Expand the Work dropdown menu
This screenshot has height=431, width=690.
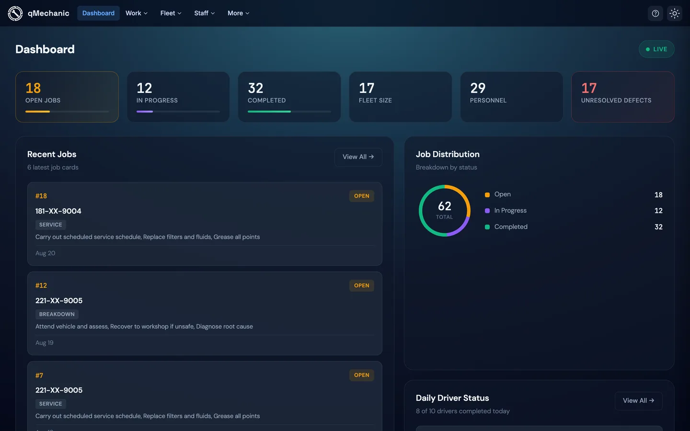point(137,13)
